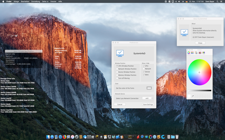The height and width of the screenshot is (140, 225).
Task: Select CPU Window Position radio button
Action: [x=117, y=66]
